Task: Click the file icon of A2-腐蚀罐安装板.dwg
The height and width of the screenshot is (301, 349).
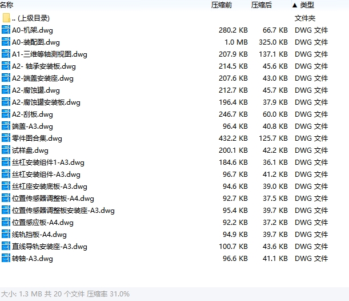Action: coord(6,102)
